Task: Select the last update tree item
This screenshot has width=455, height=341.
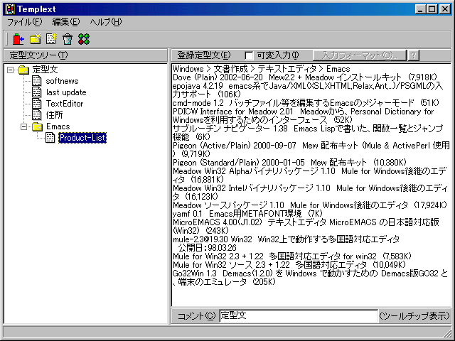Action: pyautogui.click(x=66, y=92)
